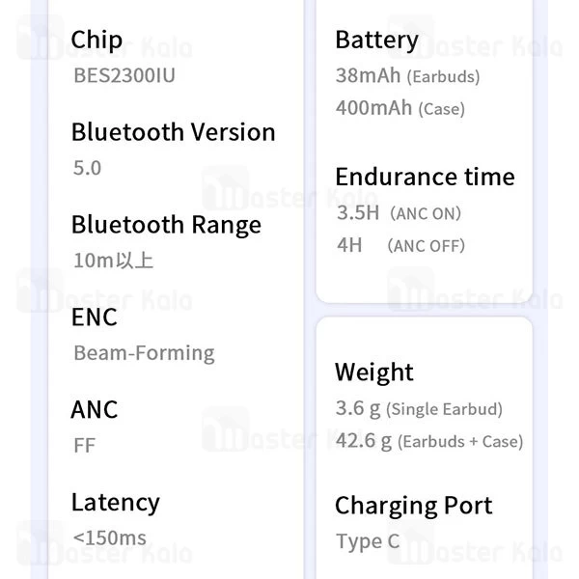Select the 42.6 g (Earbuds + Case) line

(428, 441)
